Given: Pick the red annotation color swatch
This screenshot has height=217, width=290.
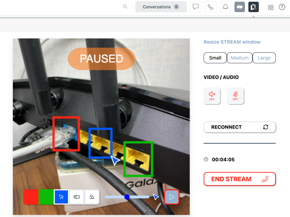Looking at the screenshot, I should click(x=31, y=197).
